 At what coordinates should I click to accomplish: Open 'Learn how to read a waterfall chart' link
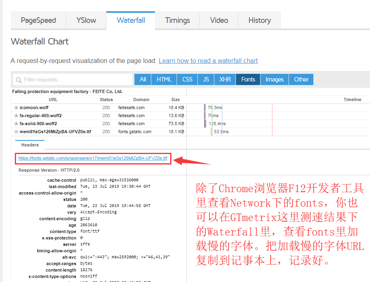pos(208,61)
